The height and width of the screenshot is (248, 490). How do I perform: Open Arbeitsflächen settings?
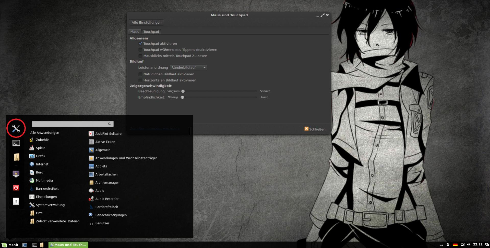(x=103, y=174)
